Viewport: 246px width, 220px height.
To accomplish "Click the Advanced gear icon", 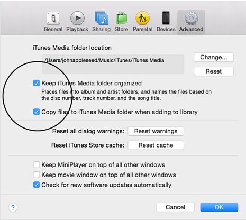I will tap(191, 19).
